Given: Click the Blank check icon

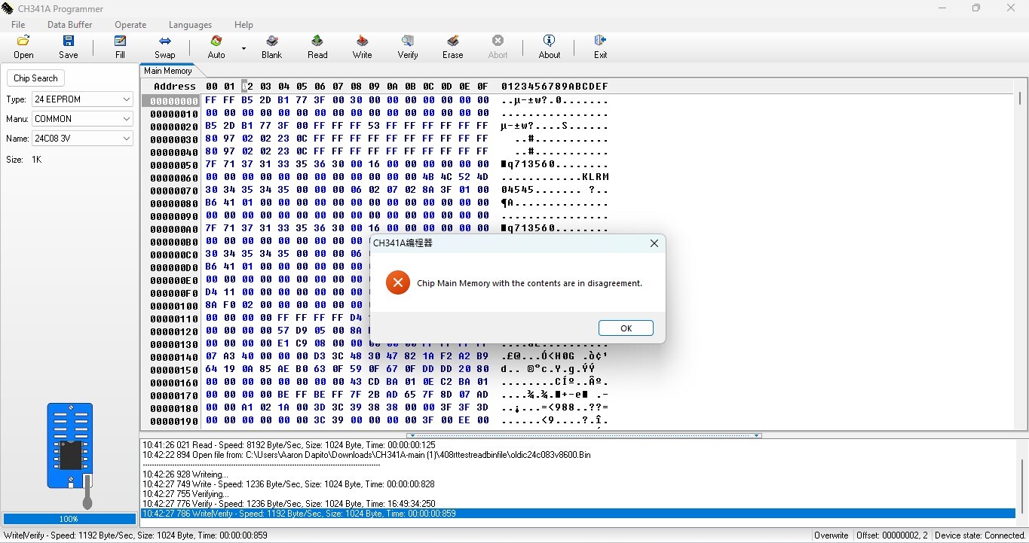Looking at the screenshot, I should (x=271, y=47).
